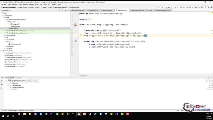Click the CRLF line separator in status bar
Screen dimensions: 213x120
[x=182, y=111]
